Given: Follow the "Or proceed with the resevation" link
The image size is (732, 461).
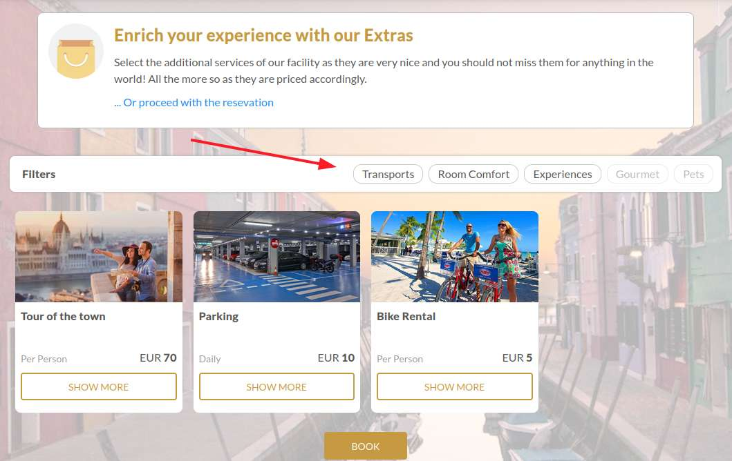Looking at the screenshot, I should click(x=194, y=102).
